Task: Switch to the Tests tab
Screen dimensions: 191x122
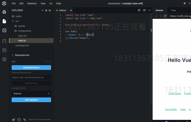Action: point(173,10)
